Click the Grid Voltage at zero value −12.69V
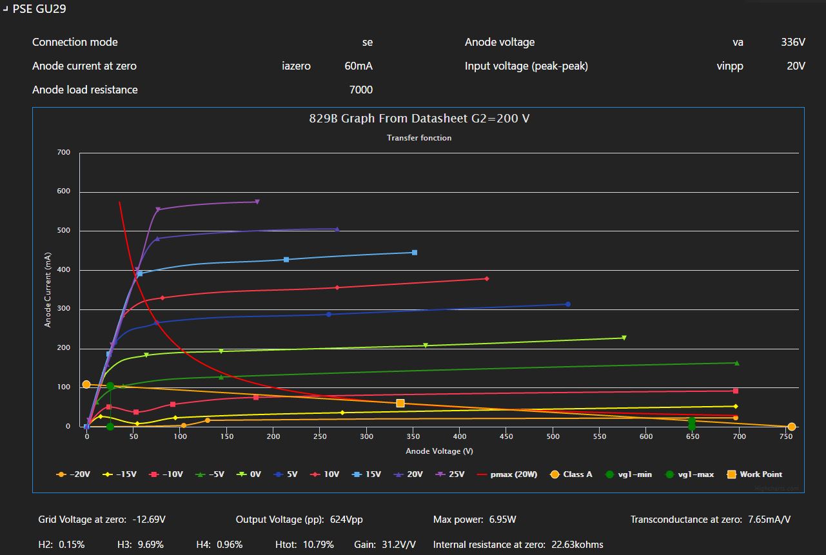This screenshot has width=826, height=555. pos(150,520)
